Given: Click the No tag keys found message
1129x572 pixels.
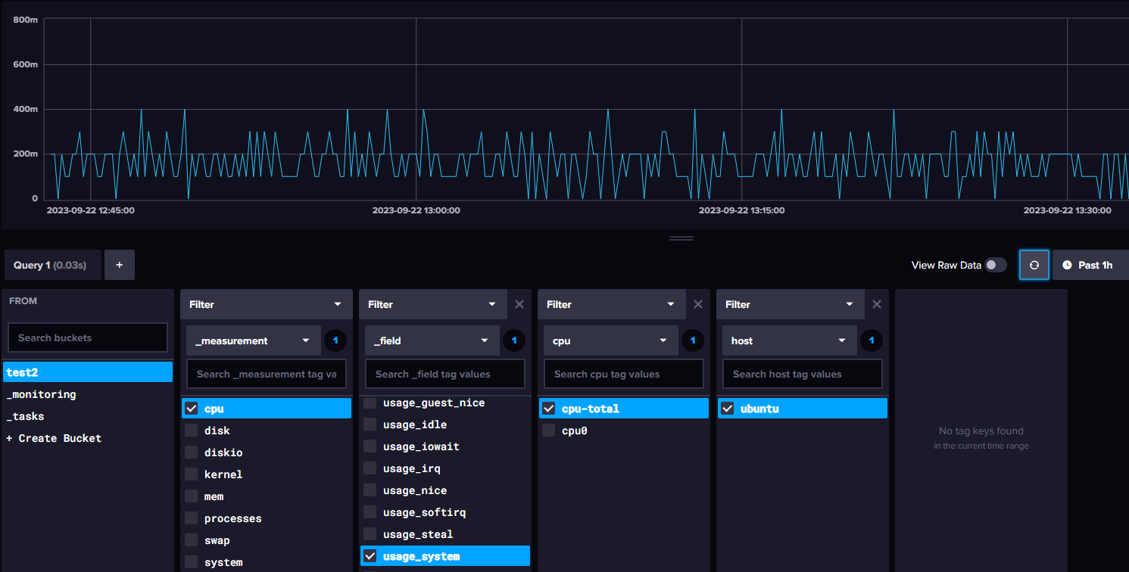Looking at the screenshot, I should click(x=981, y=431).
